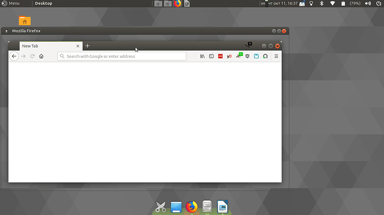The image size is (384, 215).
Task: Toggle the Bluetooth indicator in panel
Action: click(322, 3)
